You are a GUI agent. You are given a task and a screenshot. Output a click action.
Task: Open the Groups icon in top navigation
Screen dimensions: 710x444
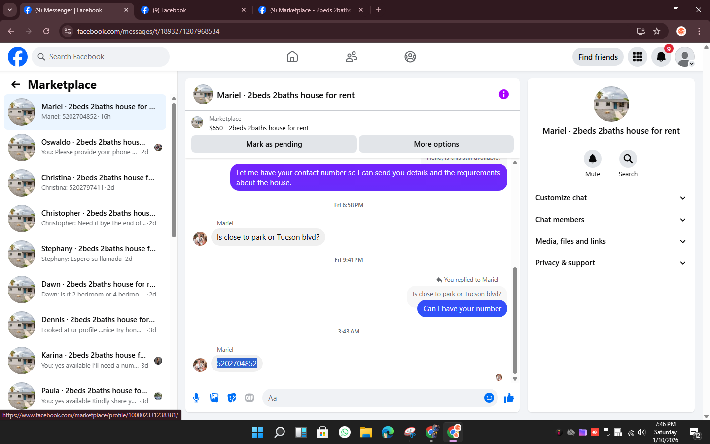click(x=410, y=57)
